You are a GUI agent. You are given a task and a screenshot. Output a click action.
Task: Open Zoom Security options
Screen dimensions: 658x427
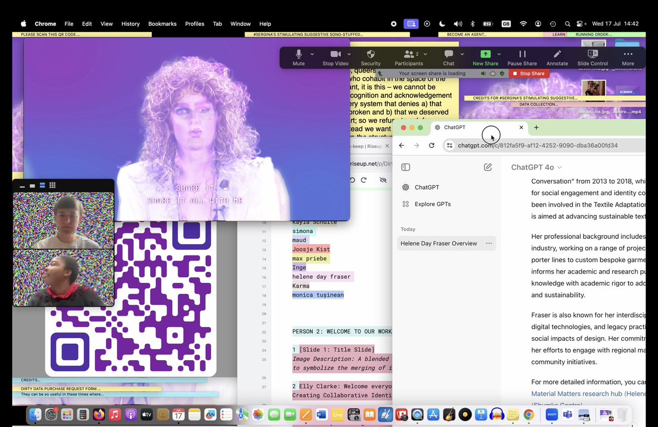pyautogui.click(x=371, y=58)
